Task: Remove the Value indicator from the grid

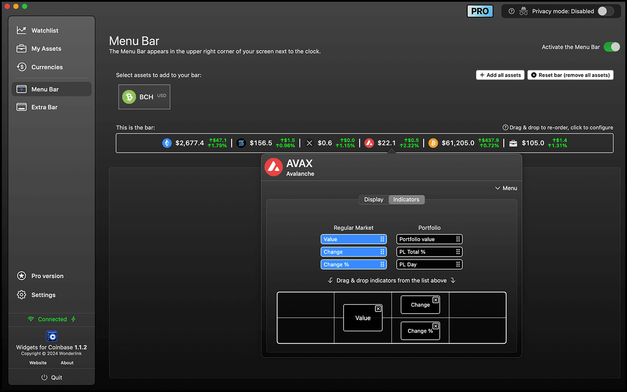Action: (378, 308)
